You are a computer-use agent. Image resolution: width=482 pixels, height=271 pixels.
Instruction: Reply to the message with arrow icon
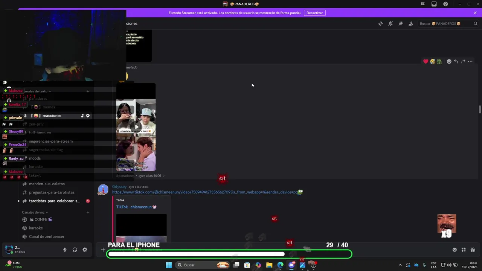tap(456, 61)
